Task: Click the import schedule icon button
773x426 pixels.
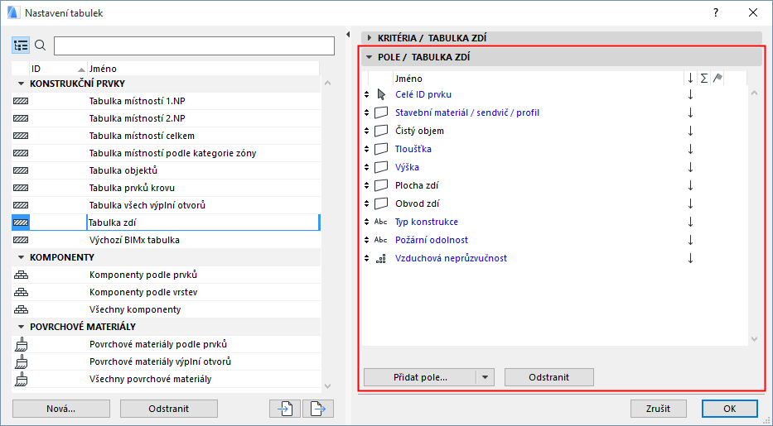Action: (x=284, y=408)
